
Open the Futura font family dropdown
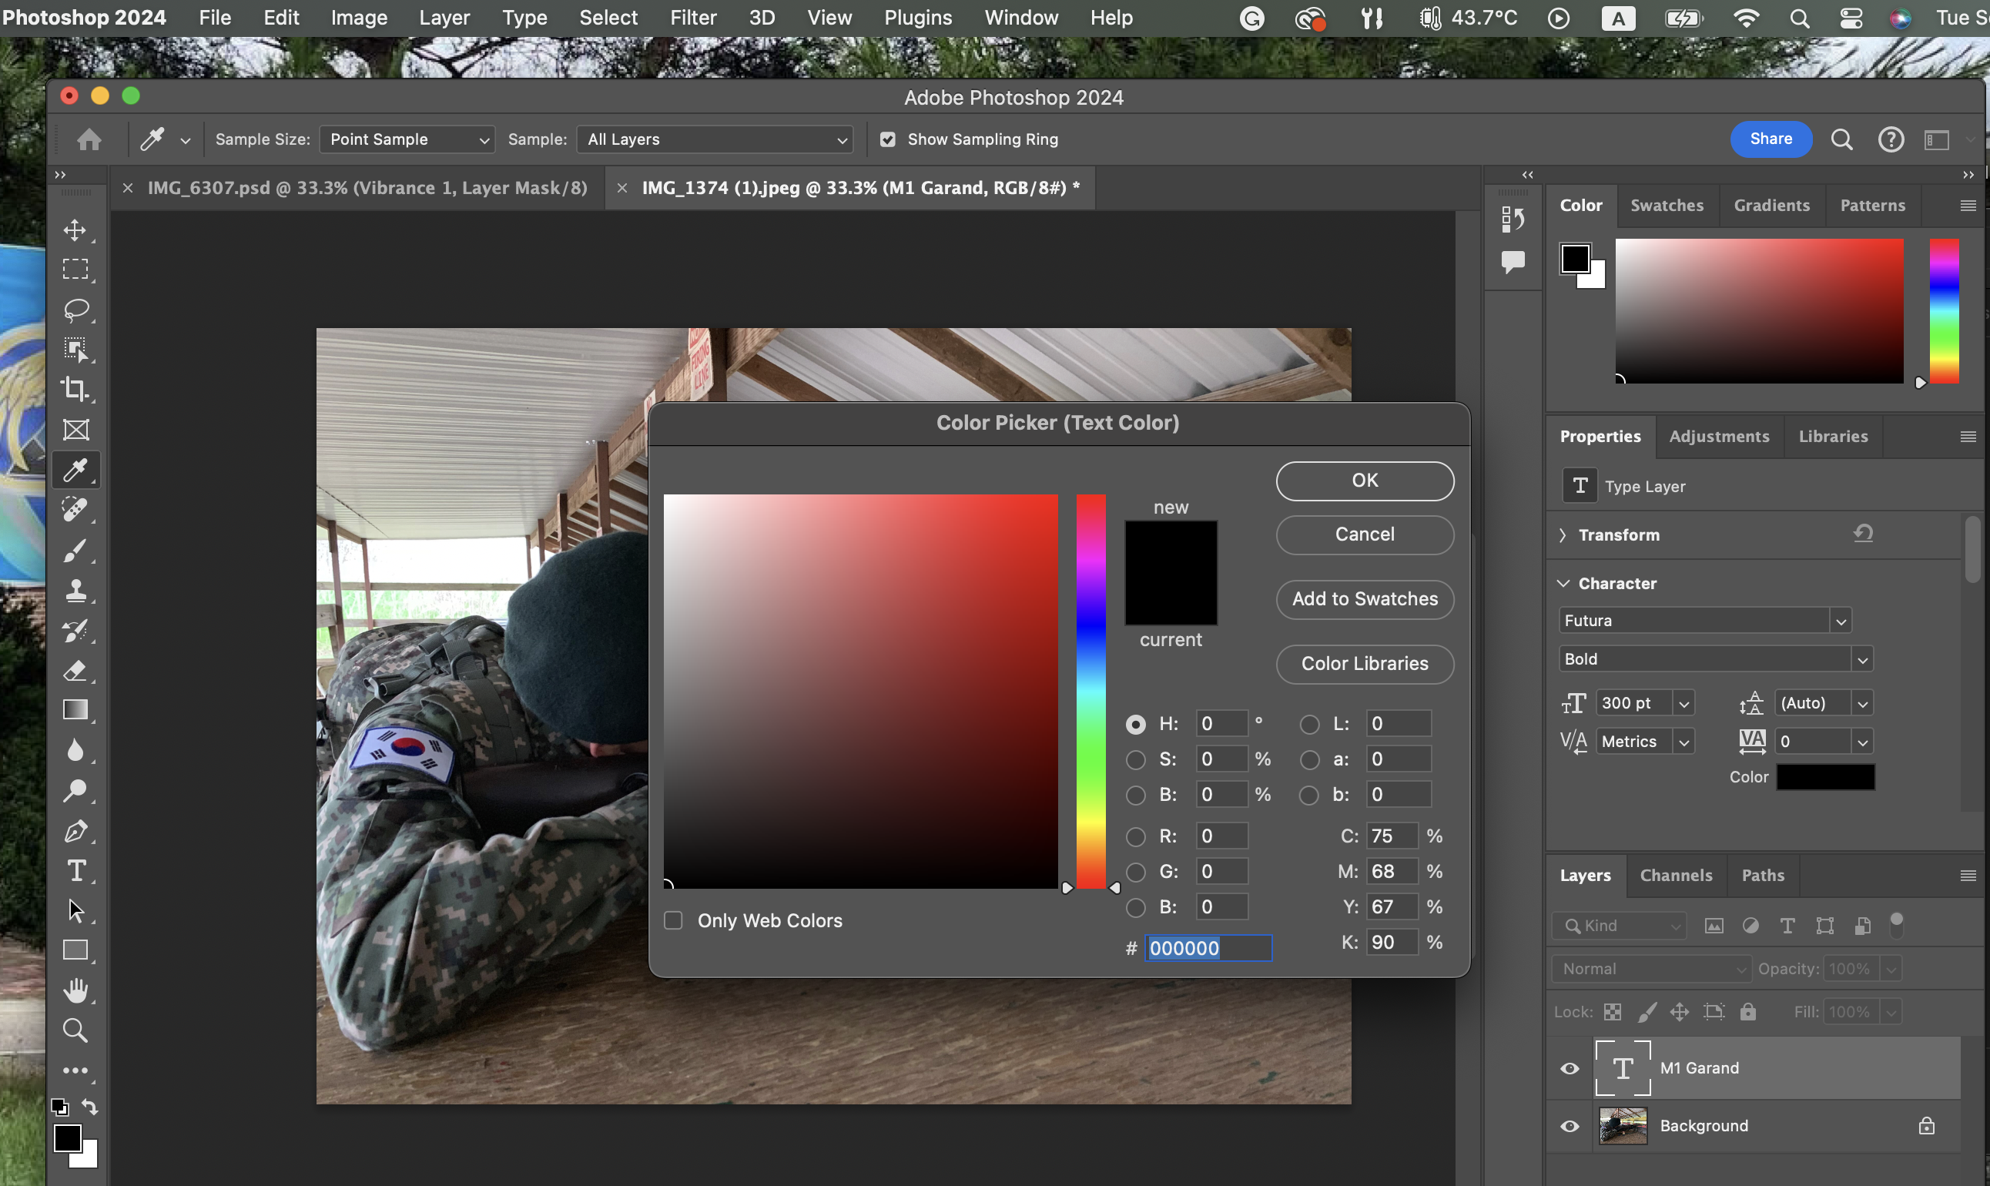(1841, 621)
